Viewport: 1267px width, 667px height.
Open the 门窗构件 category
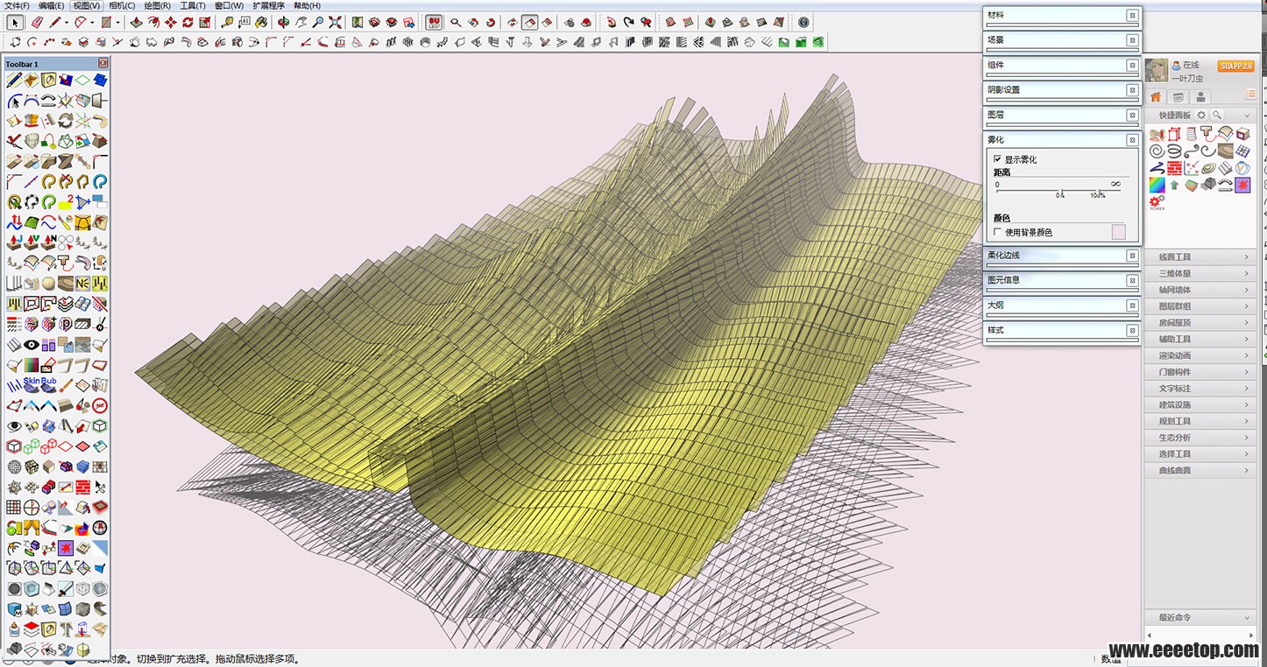[x=1200, y=372]
